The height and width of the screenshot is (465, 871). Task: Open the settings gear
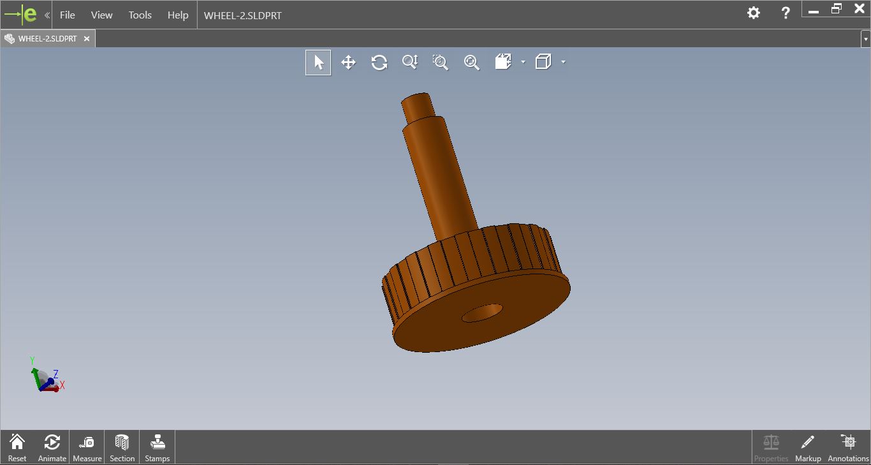pyautogui.click(x=754, y=13)
